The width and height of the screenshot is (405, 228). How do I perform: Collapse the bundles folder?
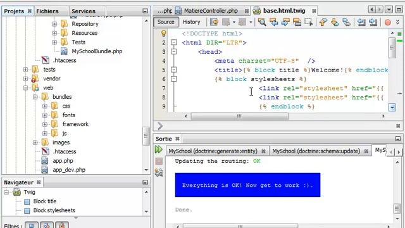(x=35, y=97)
